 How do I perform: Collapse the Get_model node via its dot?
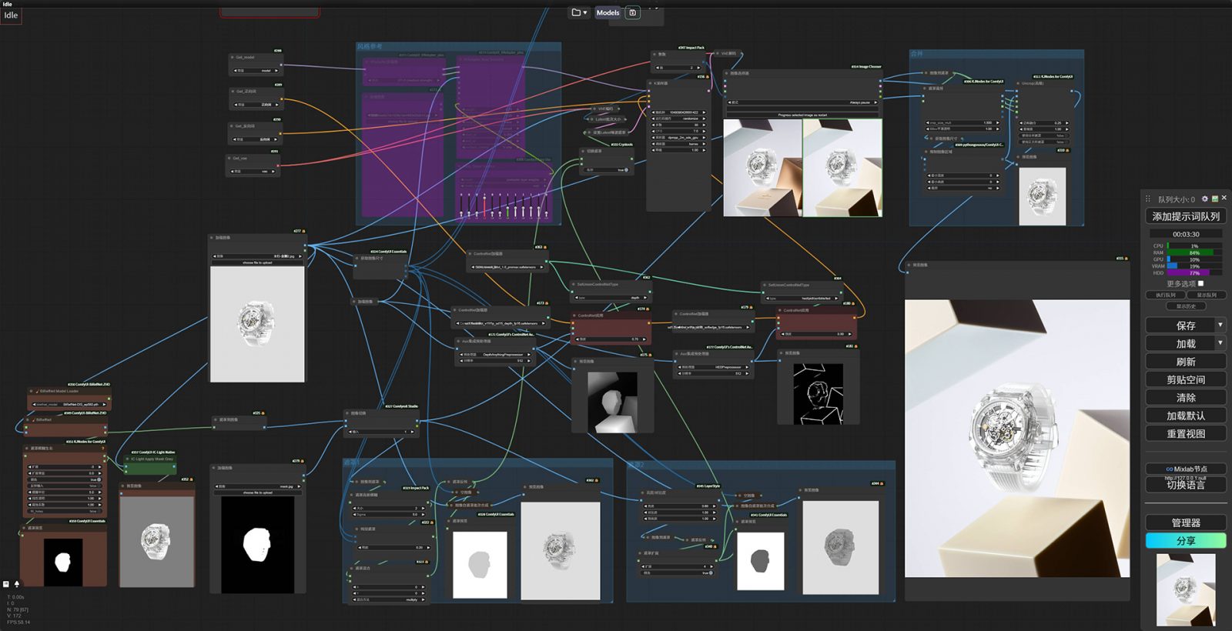tap(233, 57)
